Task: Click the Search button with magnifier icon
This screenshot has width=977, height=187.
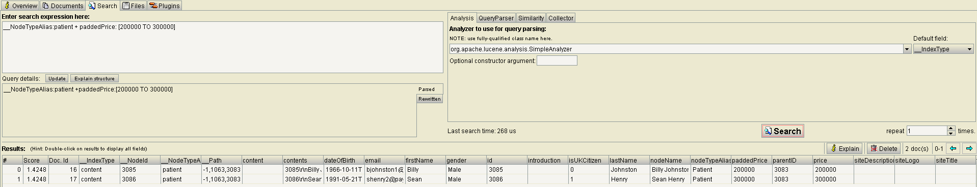Action: point(782,131)
